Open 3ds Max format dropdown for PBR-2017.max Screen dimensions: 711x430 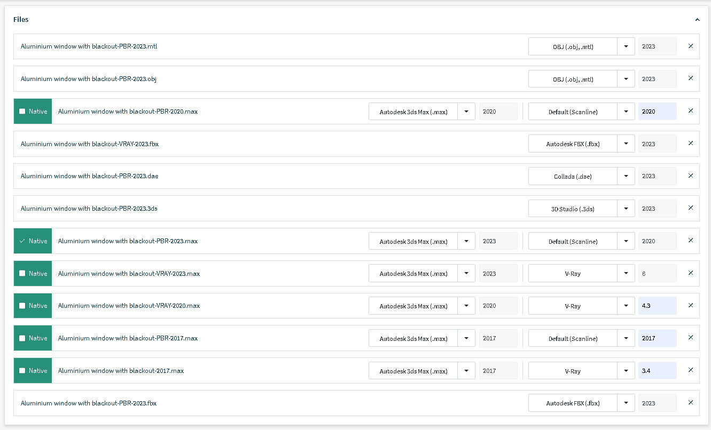pyautogui.click(x=466, y=338)
